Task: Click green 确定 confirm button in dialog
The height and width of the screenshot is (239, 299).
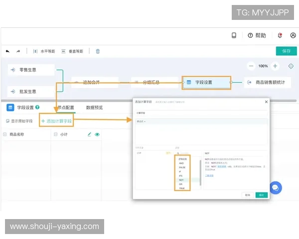Action: [x=262, y=195]
